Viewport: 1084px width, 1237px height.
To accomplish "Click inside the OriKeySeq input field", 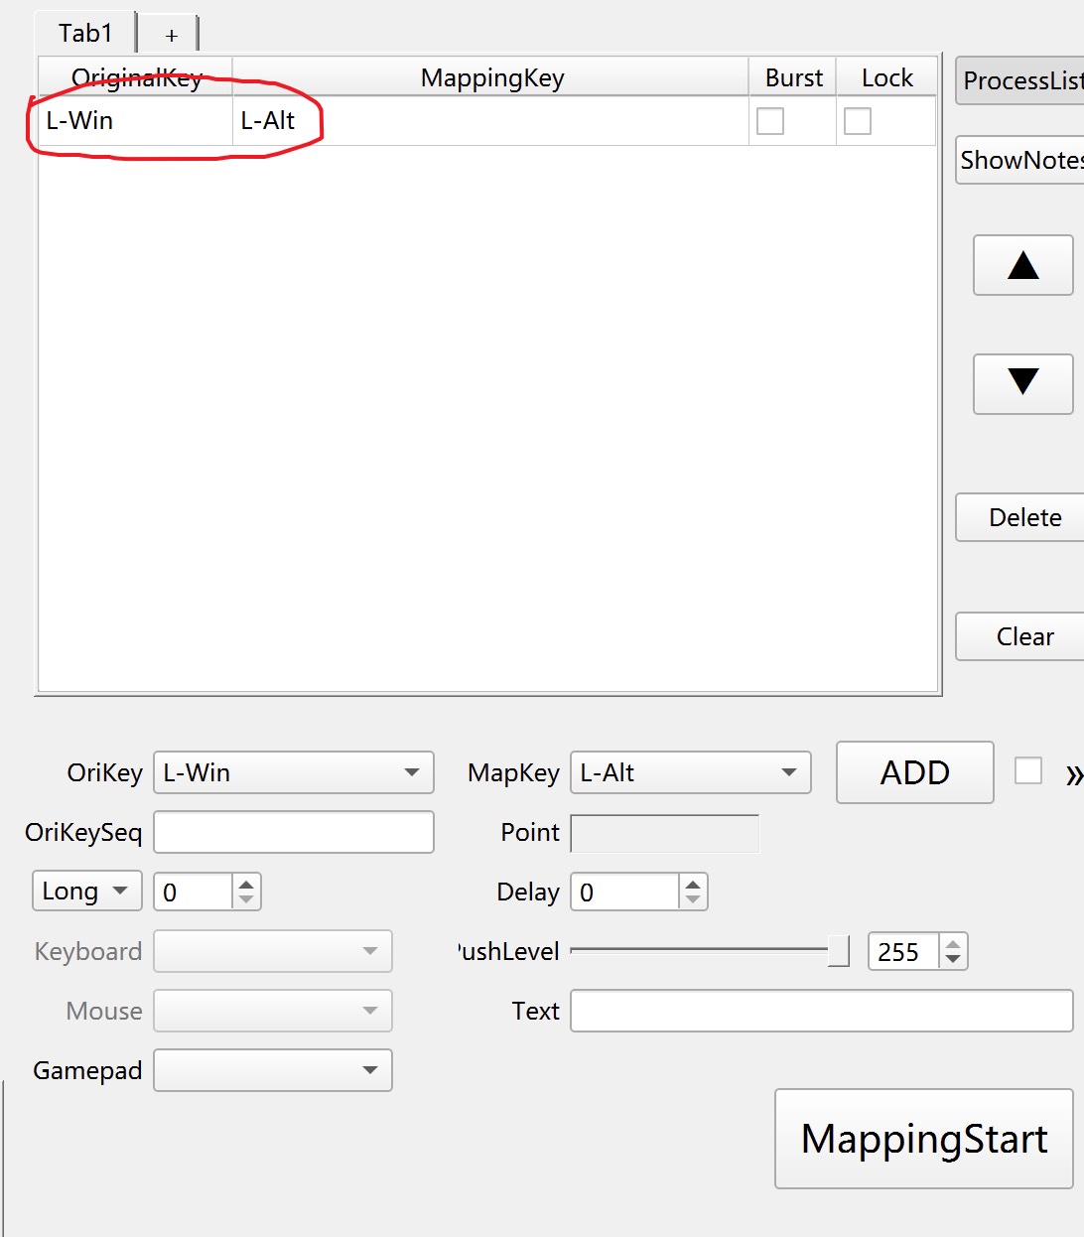I will pos(293,832).
